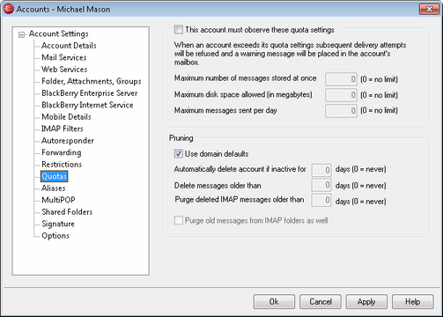Open Web Services settings
The height and width of the screenshot is (317, 443).
64,70
